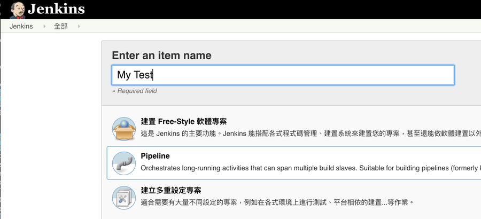Click the Free-Style description about Jenkins 的主要功能
Viewport: 481px width, 219px height.
(x=311, y=134)
